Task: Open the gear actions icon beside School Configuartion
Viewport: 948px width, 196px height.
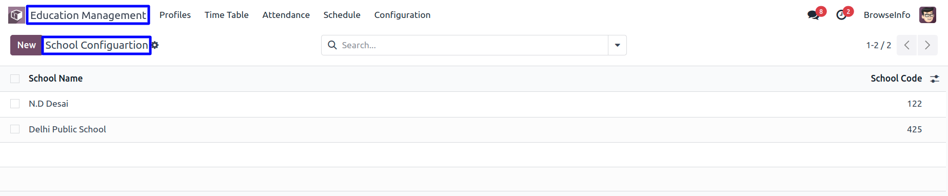Action: click(155, 45)
